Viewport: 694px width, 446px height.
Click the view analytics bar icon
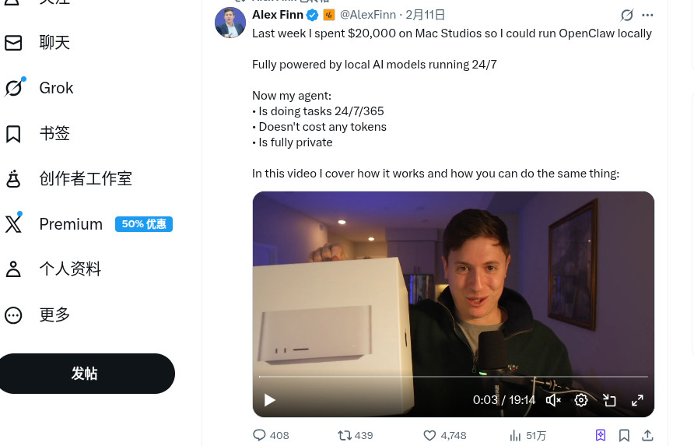[515, 435]
